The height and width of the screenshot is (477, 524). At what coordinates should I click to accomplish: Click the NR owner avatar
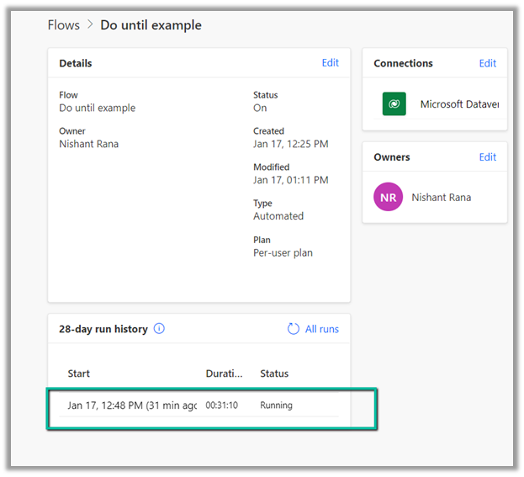(388, 198)
